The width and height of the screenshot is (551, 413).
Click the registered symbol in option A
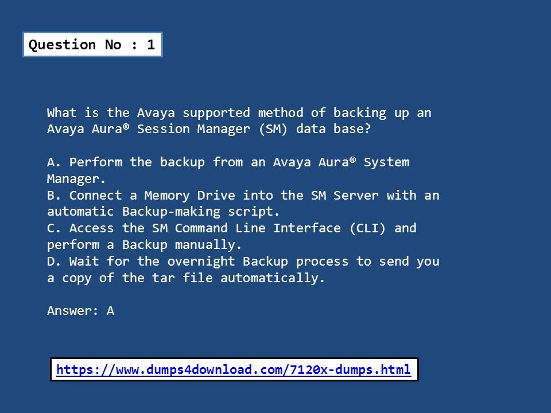coord(352,159)
